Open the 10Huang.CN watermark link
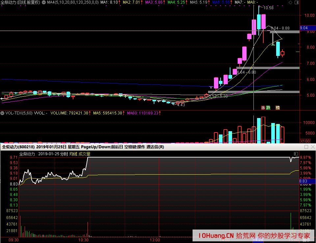Viewport: 316px width, 243px height. (216, 235)
